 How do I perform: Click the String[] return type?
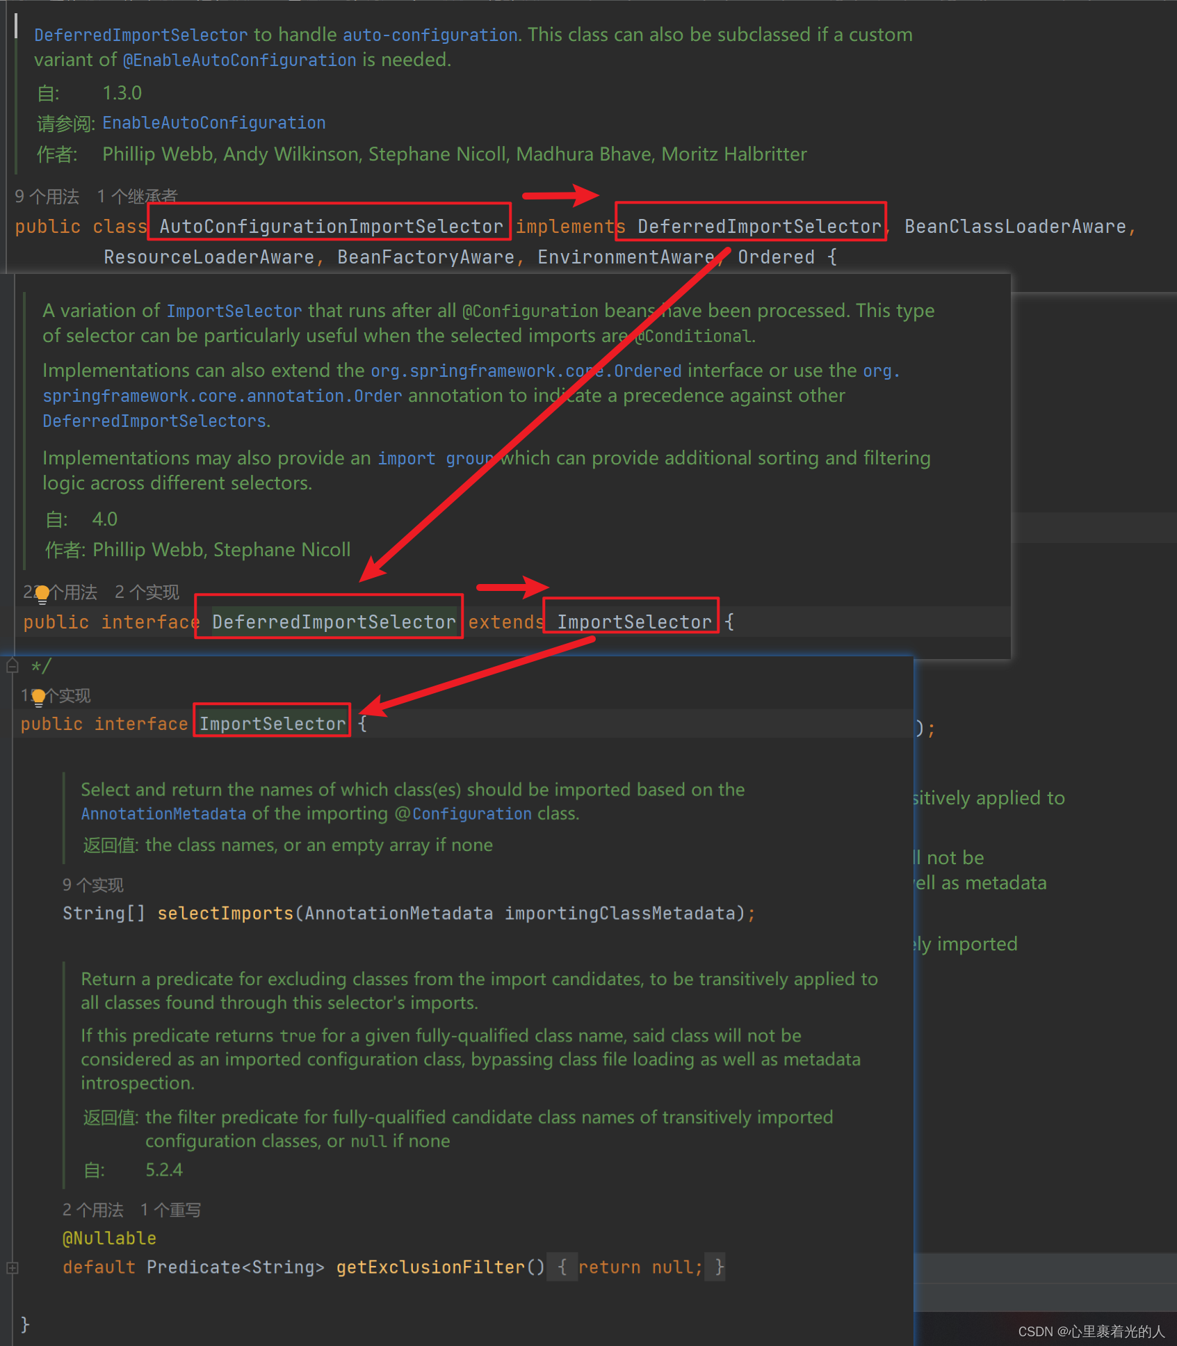[104, 913]
